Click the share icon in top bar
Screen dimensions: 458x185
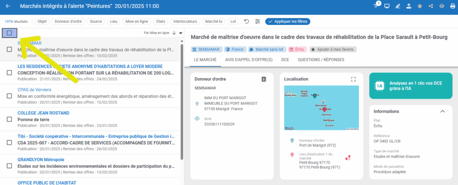430,6
